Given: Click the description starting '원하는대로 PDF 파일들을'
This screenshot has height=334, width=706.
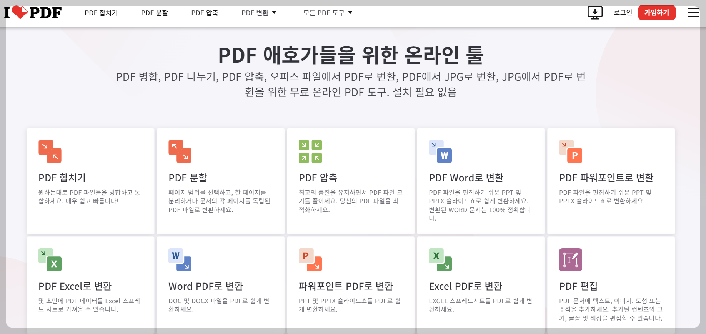Looking at the screenshot, I should (x=89, y=197).
